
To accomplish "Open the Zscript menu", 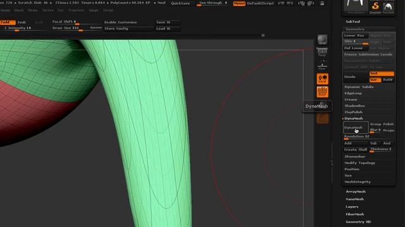I will [108, 11].
